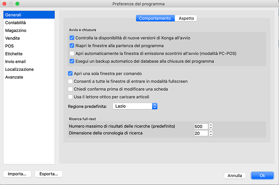Open Invio email preferences
Screen dimensions: 279x185
pos(16,61)
